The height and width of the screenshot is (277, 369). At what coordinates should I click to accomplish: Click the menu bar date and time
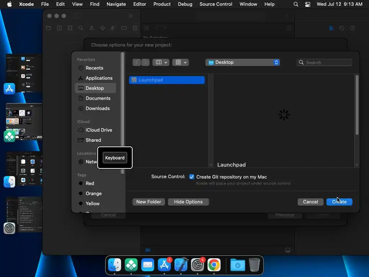[x=339, y=4]
